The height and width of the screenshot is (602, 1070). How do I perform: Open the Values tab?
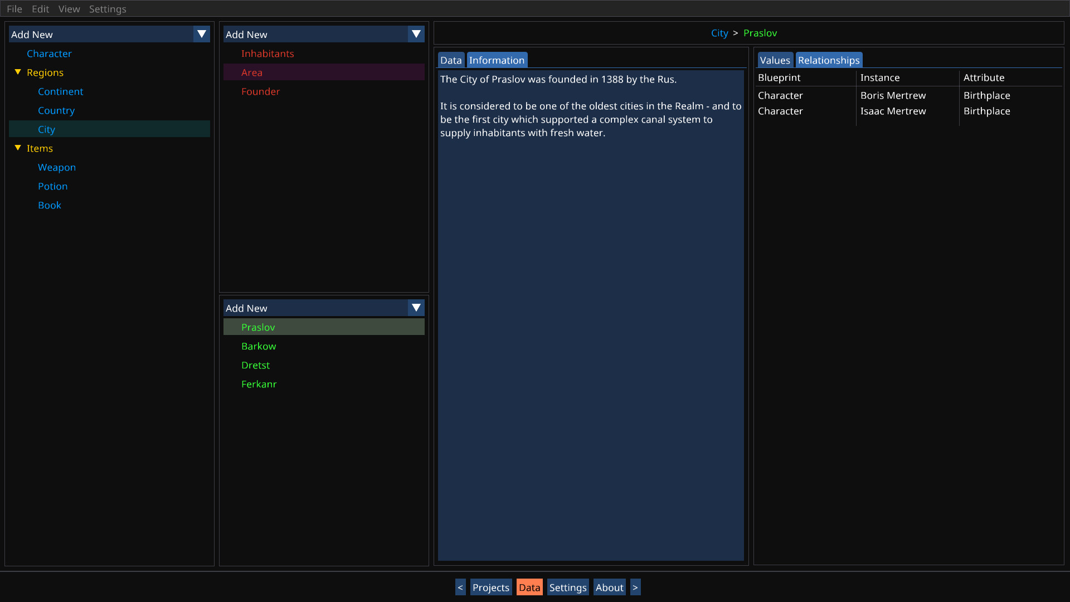point(775,60)
